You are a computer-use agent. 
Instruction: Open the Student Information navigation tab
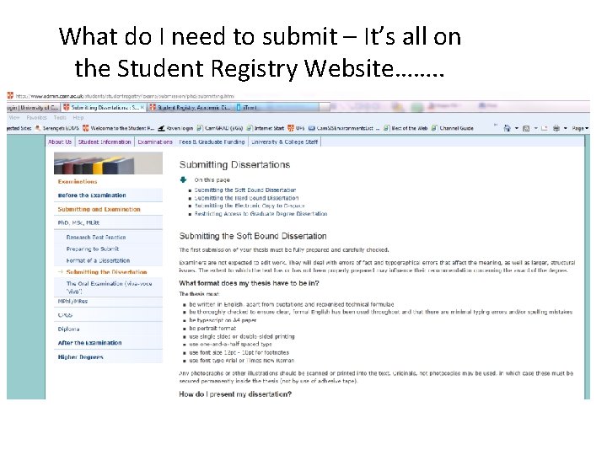pos(105,142)
